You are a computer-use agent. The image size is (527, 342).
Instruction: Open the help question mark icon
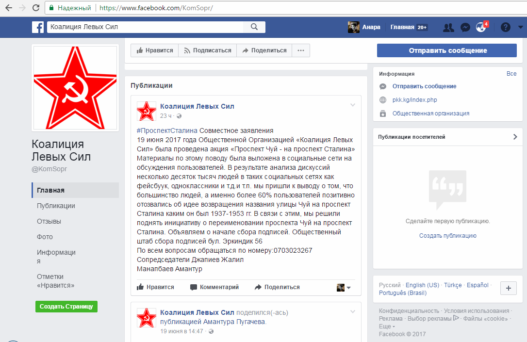(x=506, y=28)
